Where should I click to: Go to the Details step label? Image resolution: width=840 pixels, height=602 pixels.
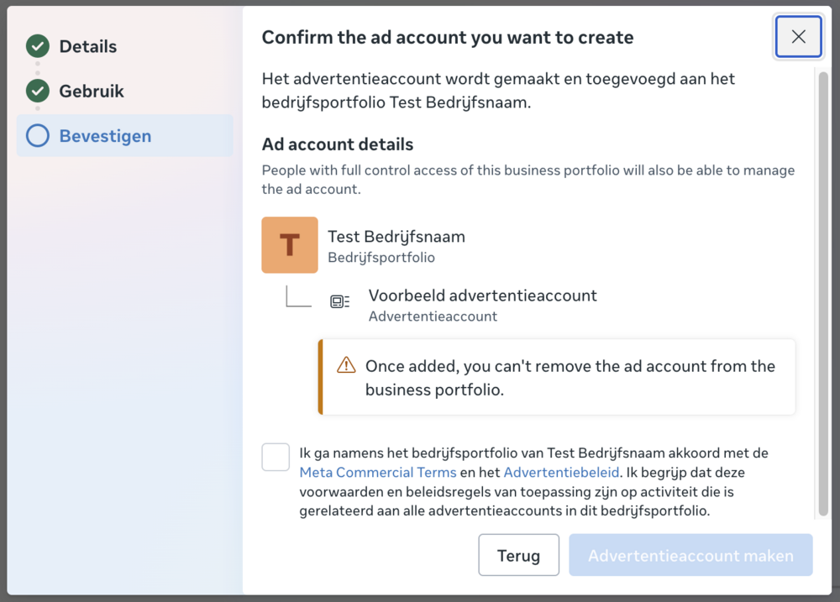88,47
